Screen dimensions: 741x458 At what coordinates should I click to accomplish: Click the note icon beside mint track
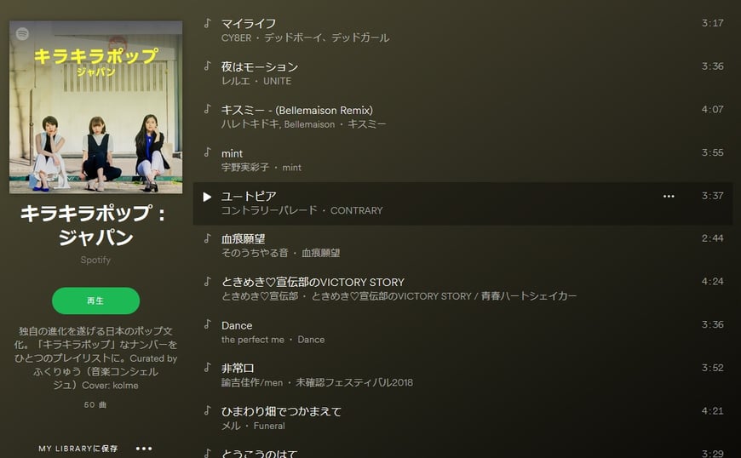207,152
